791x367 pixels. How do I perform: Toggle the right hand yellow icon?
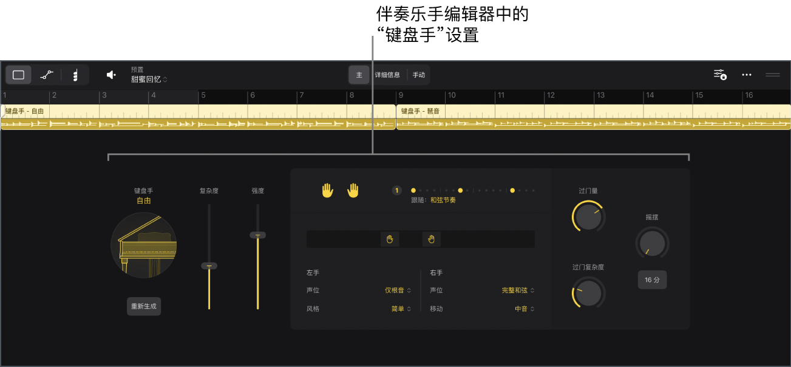353,191
